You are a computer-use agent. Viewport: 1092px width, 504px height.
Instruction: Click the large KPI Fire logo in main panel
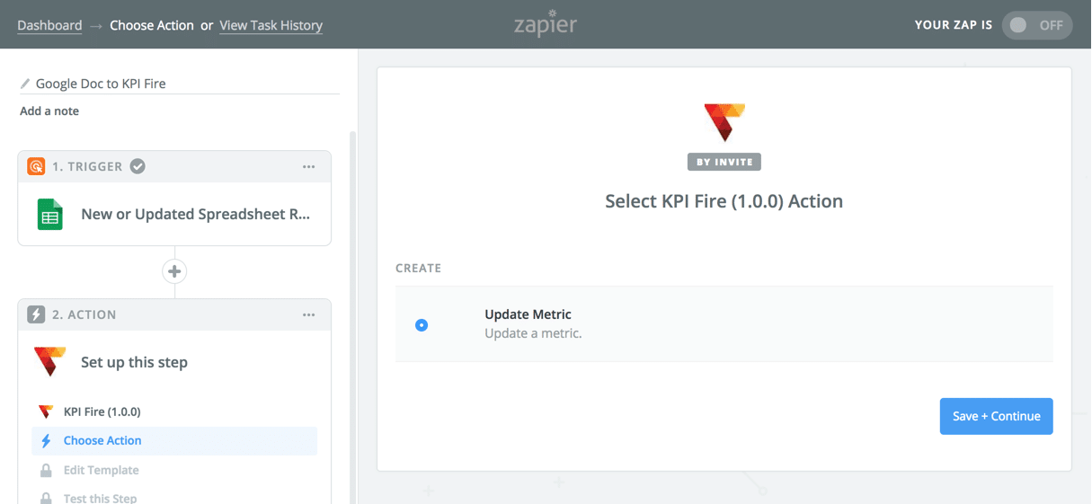tap(724, 122)
